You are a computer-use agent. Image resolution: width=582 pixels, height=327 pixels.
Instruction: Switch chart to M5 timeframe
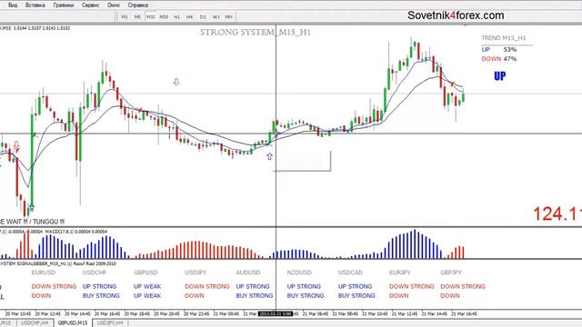(137, 16)
